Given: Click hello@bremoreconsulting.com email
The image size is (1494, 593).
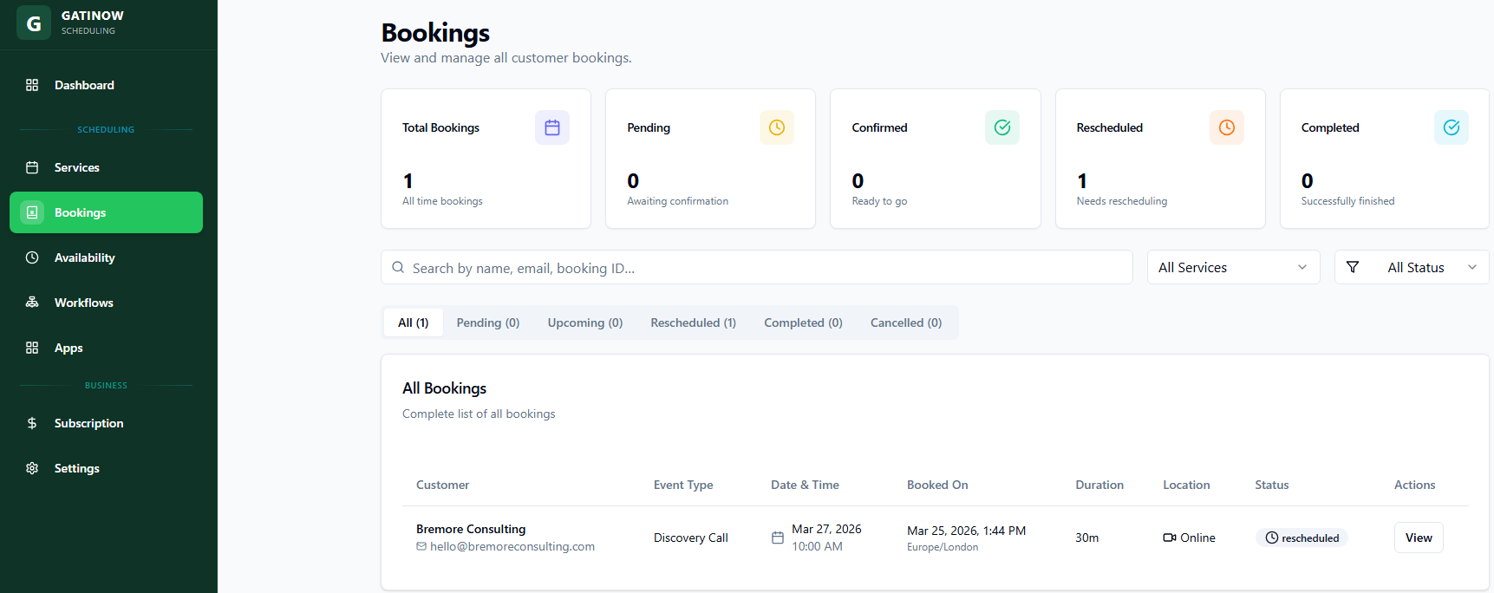Looking at the screenshot, I should click(512, 546).
